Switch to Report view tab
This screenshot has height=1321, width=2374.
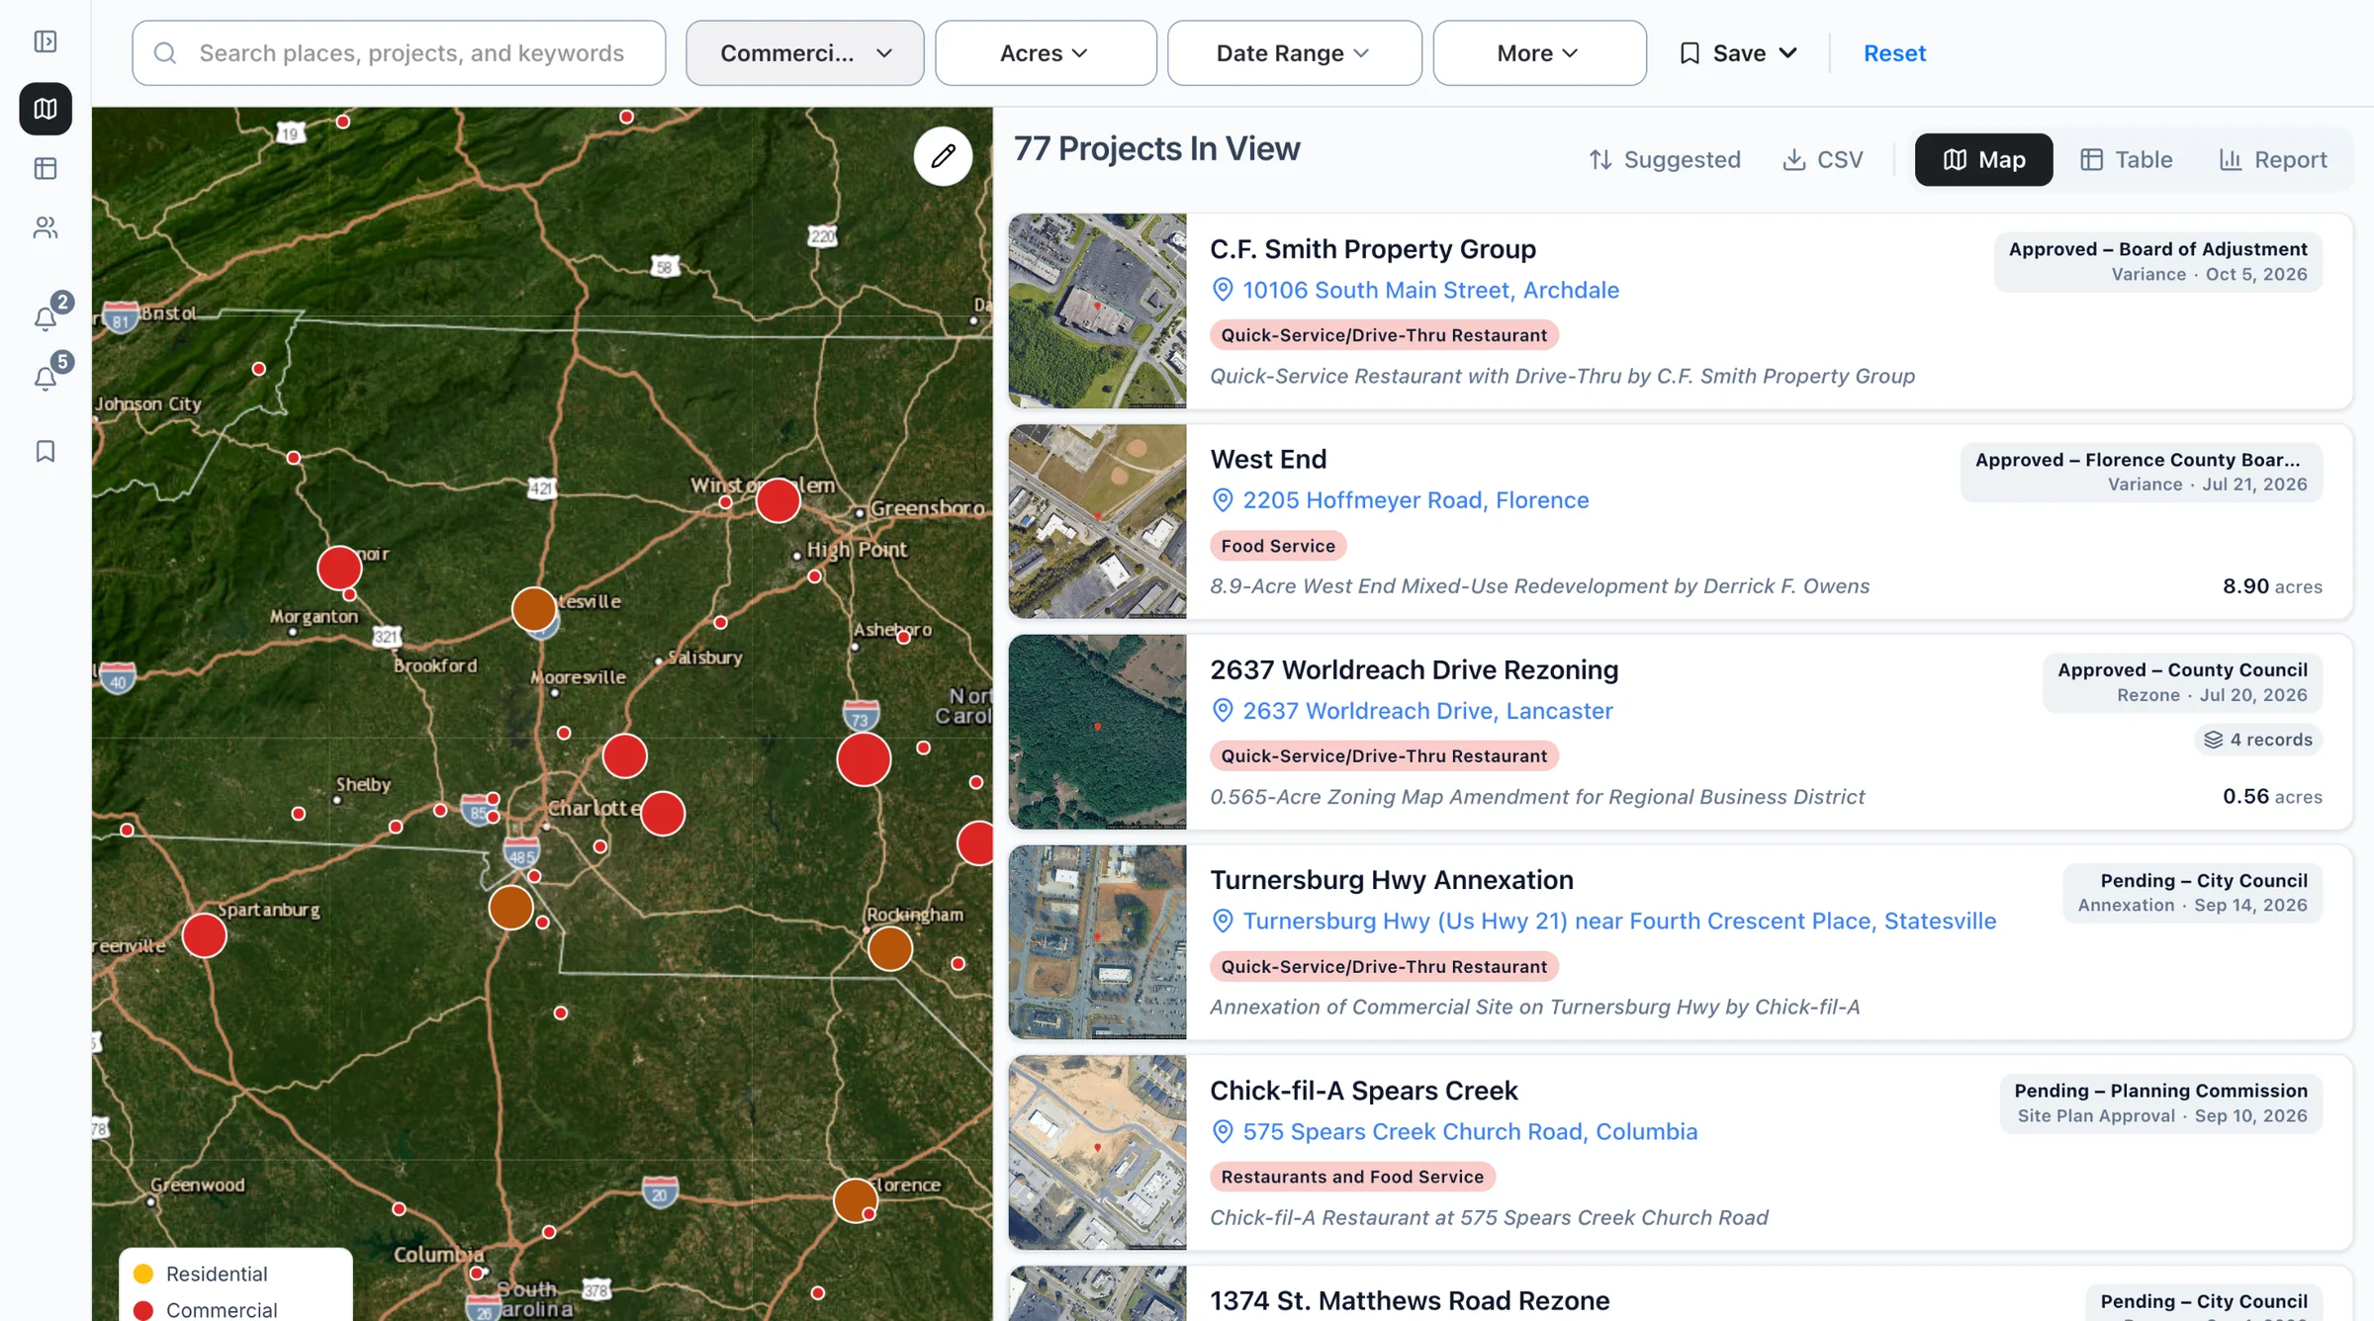point(2273,160)
